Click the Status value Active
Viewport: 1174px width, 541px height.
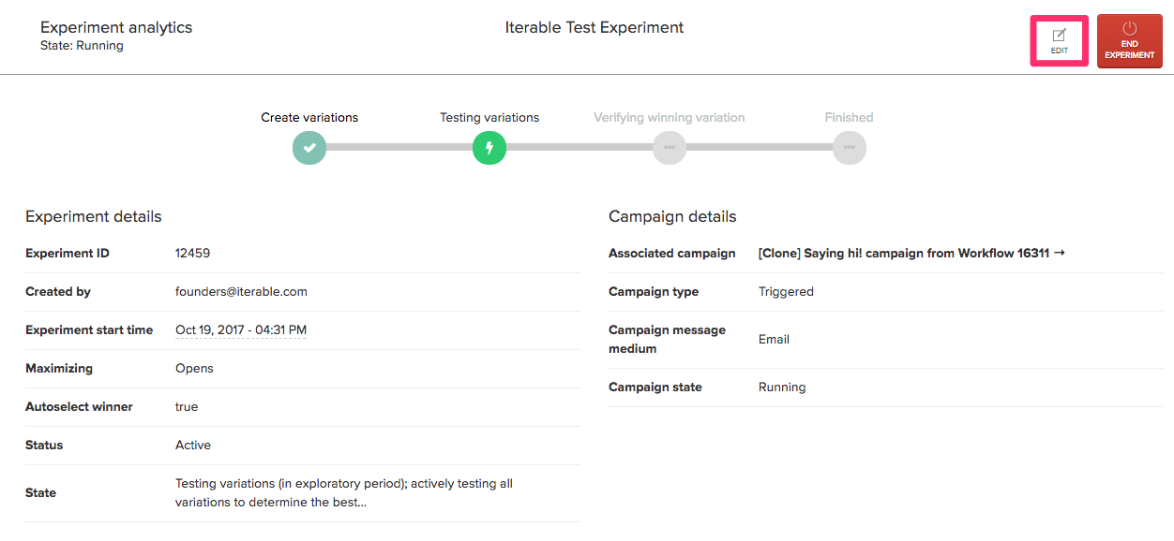point(193,445)
